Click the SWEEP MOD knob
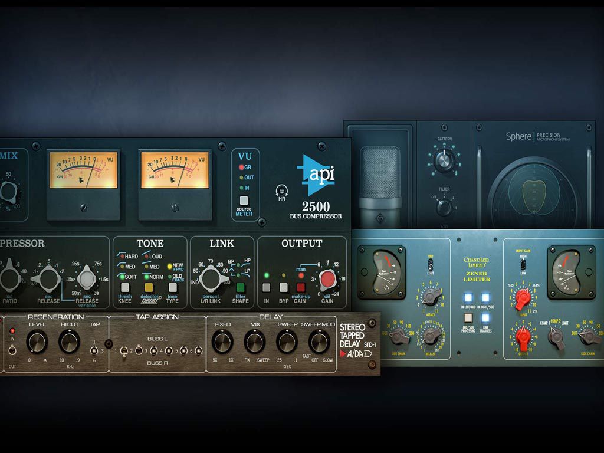The width and height of the screenshot is (604, 453). (319, 342)
